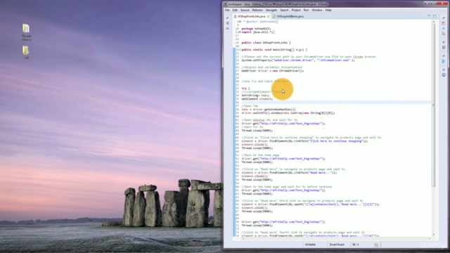Click the WebDriver driver = new ChromeDriver line
This screenshot has height=253, width=450.
[273, 71]
